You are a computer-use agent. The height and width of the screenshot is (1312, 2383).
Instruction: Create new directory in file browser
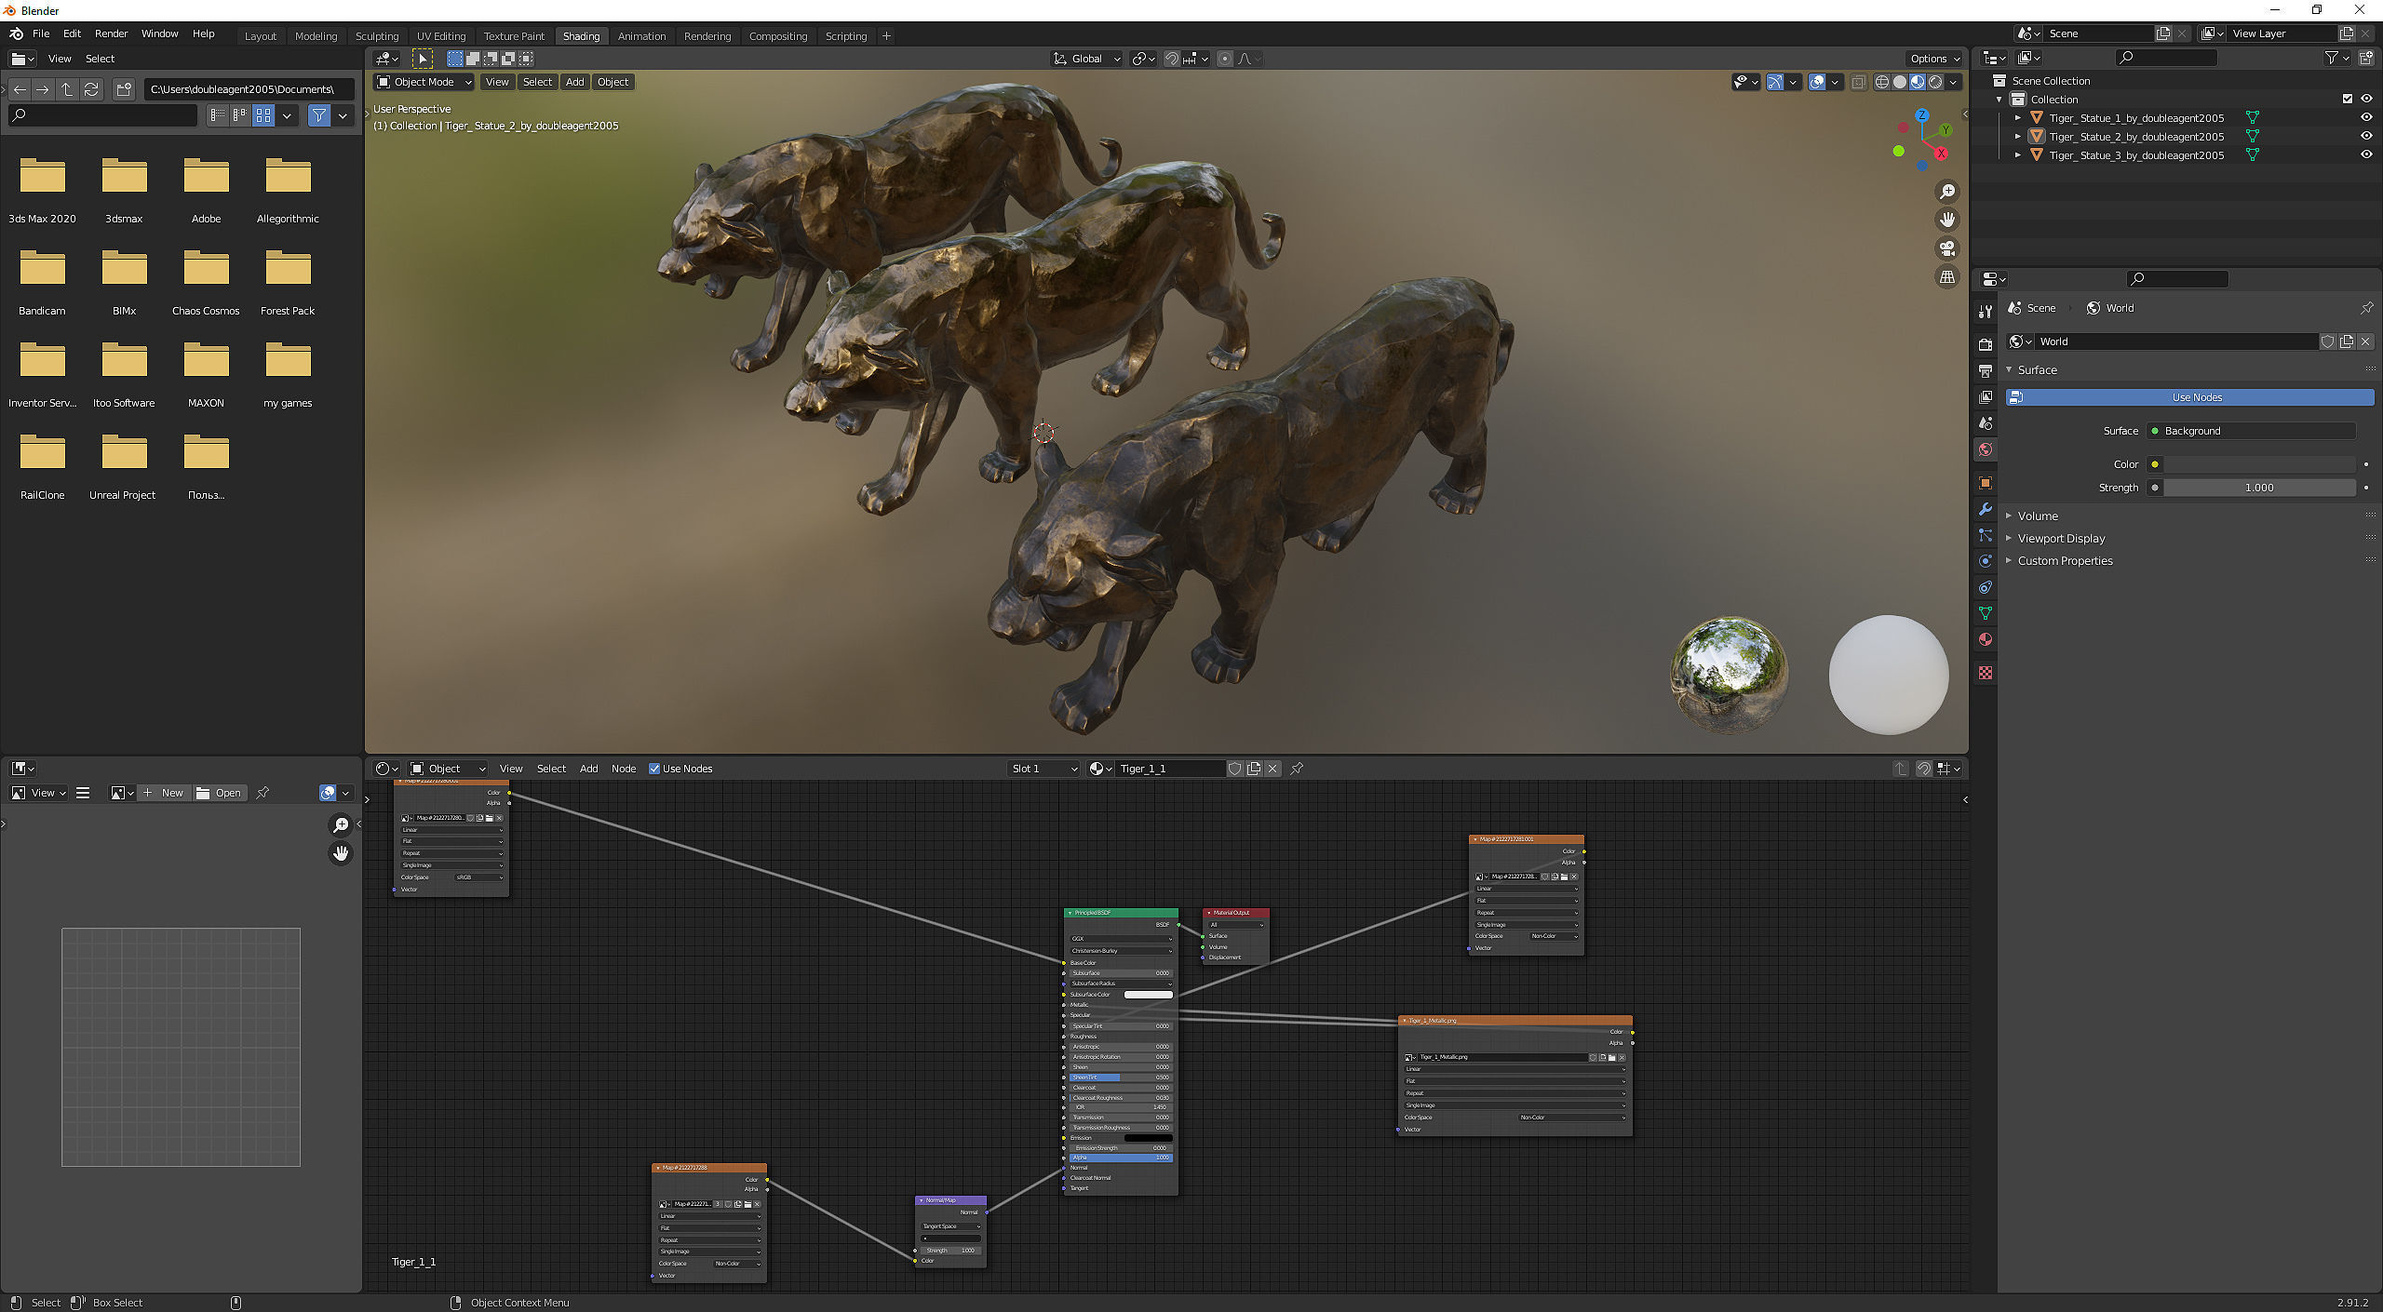[x=124, y=89]
